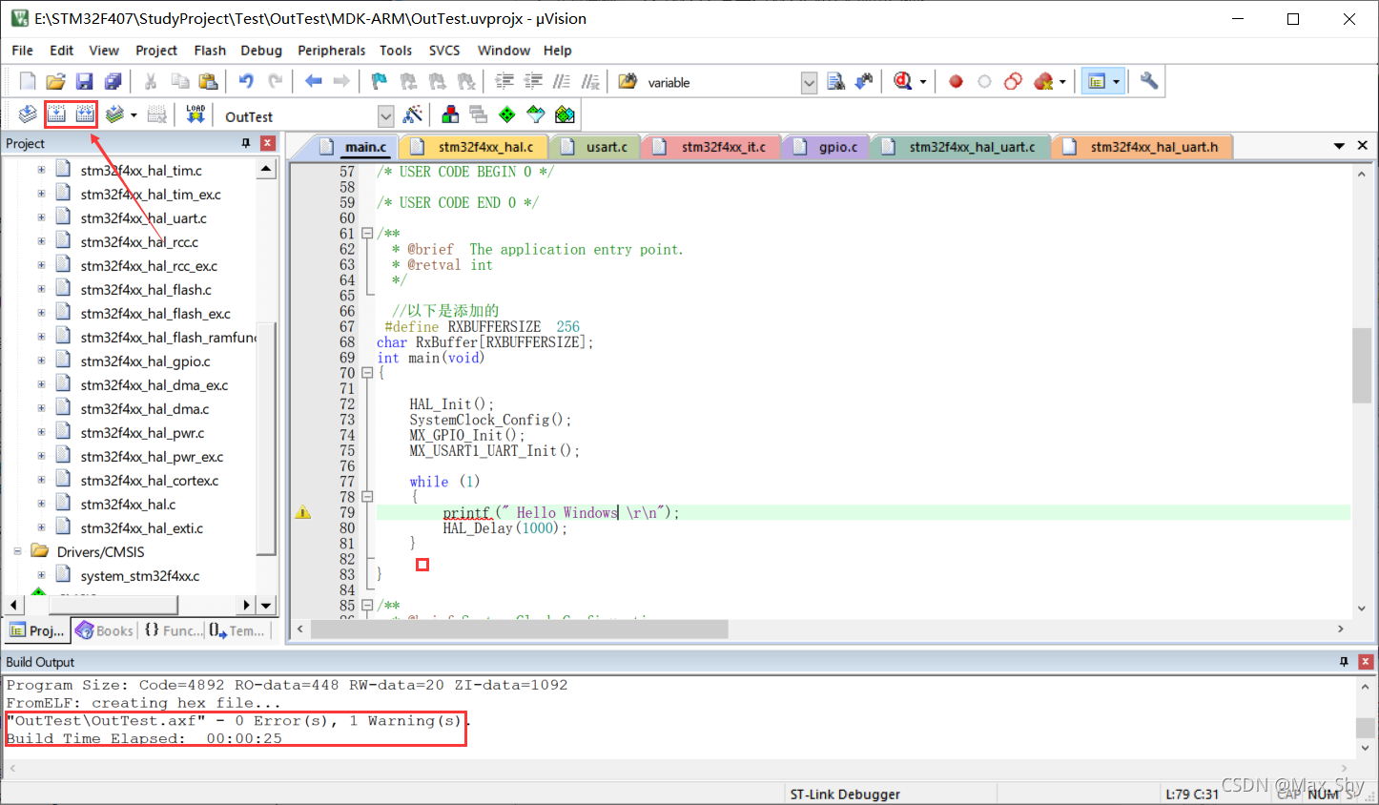This screenshot has height=805, width=1379.
Task: Close the active editor tab with the X
Action: coord(1363,145)
